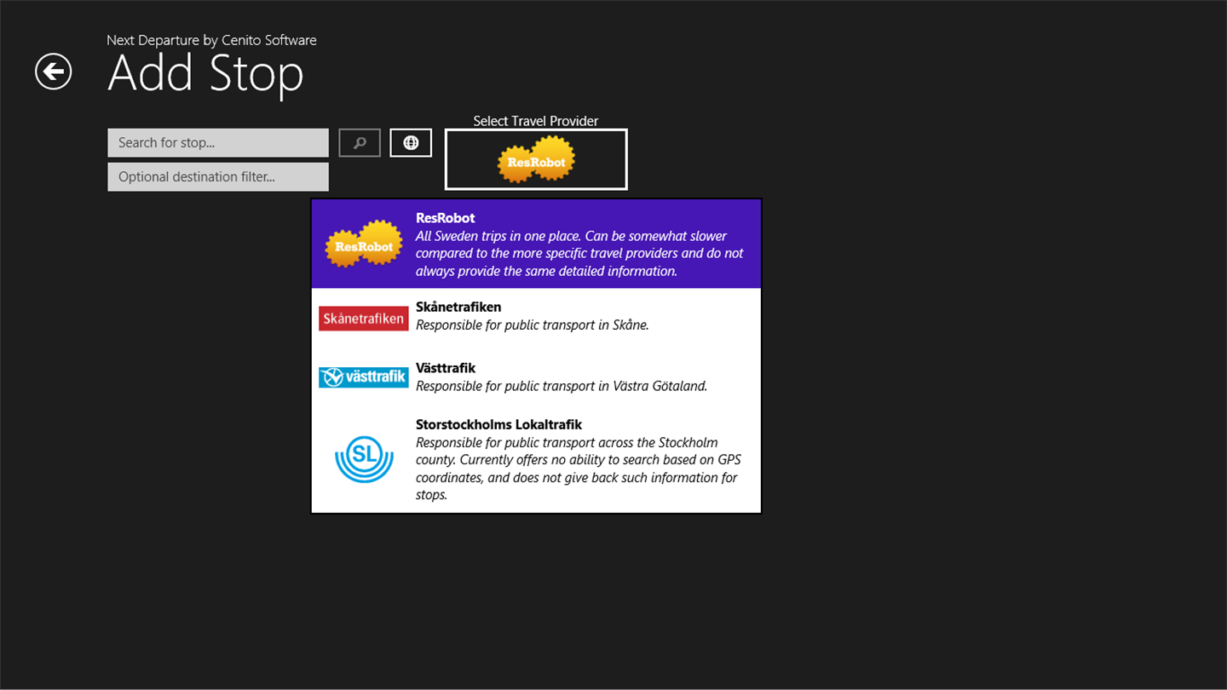
Task: Click the Add Stop page title
Action: click(x=205, y=74)
